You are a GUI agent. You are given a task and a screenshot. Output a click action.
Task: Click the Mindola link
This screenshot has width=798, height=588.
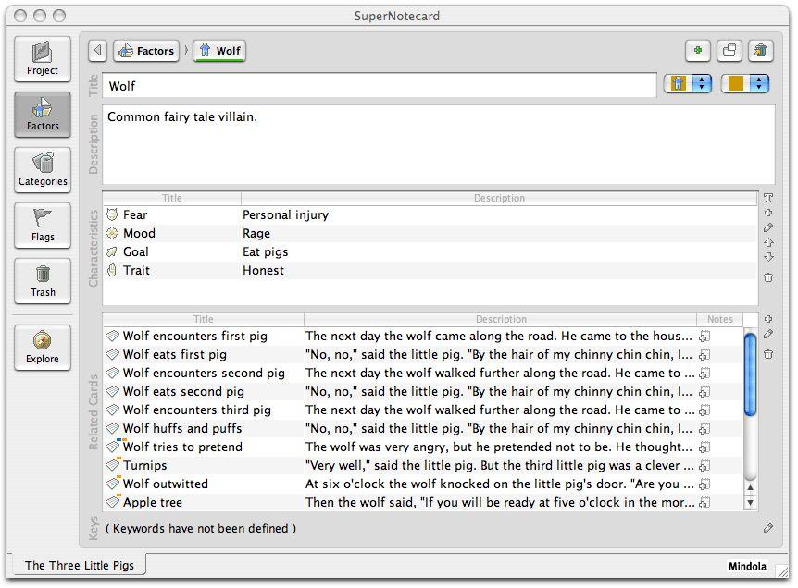coord(746,566)
